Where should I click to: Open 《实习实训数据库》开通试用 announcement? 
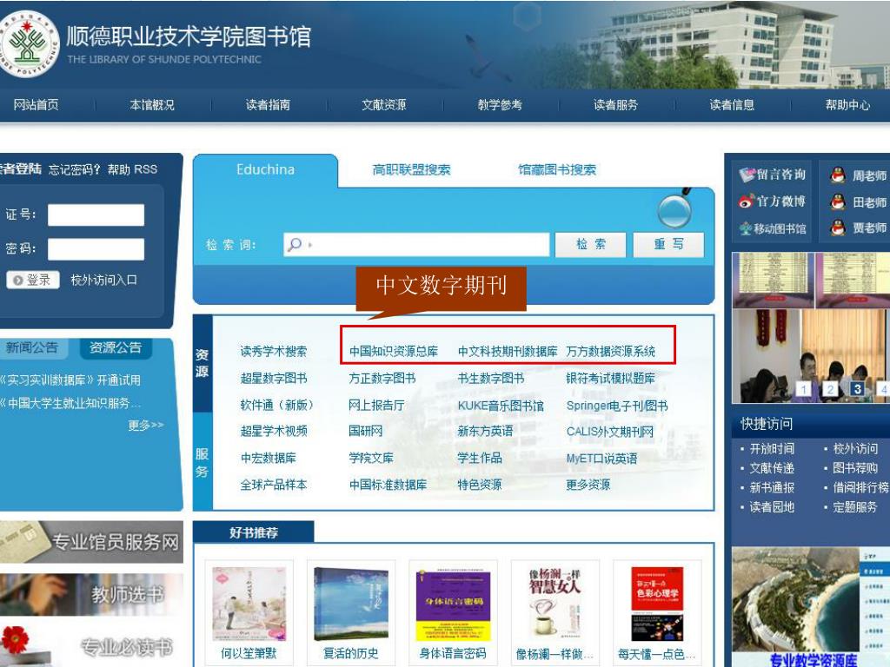(x=70, y=380)
